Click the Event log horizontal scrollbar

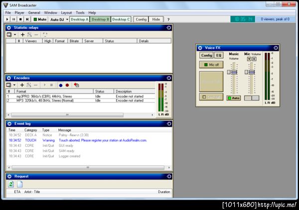(x=89, y=168)
